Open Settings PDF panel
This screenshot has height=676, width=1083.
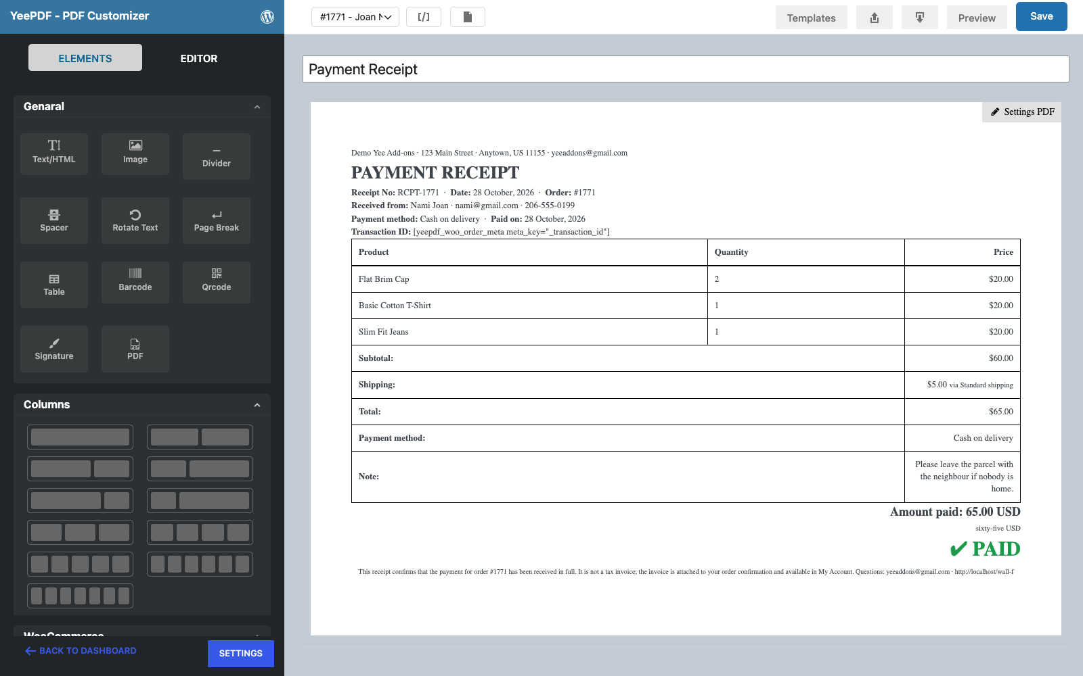(1022, 112)
